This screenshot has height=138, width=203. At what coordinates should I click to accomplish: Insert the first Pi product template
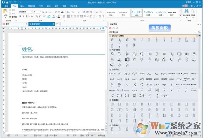pos(149,54)
